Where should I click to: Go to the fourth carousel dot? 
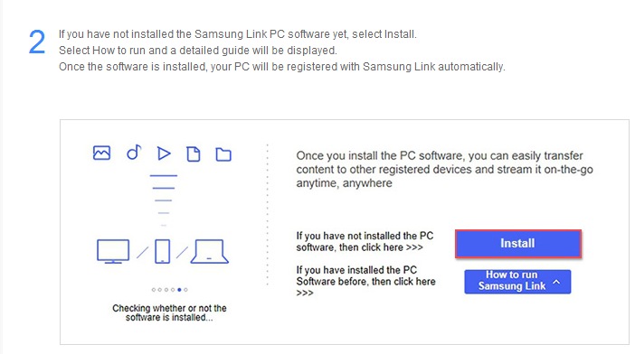pos(173,290)
